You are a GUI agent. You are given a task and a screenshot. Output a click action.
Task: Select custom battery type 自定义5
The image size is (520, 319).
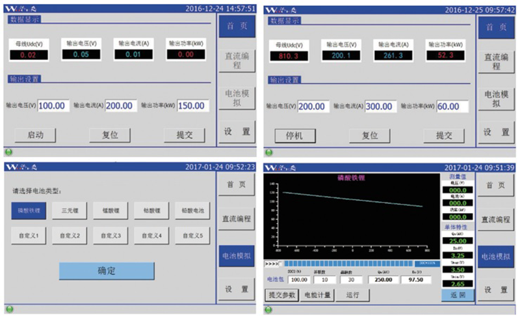point(192,236)
